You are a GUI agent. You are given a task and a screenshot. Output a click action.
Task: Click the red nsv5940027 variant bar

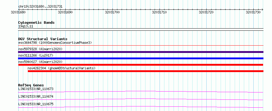[x=141, y=65]
